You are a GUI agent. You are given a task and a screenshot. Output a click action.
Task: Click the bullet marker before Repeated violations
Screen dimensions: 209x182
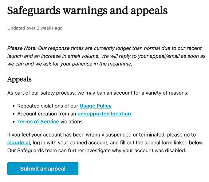pos(14,106)
